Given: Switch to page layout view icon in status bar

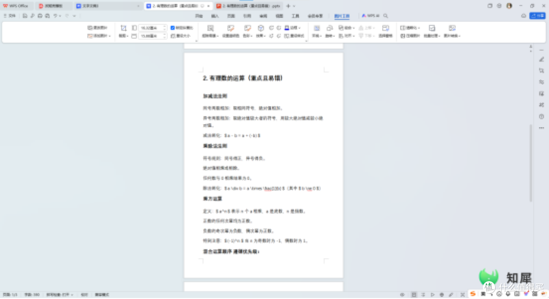Looking at the screenshot, I should pos(414,295).
